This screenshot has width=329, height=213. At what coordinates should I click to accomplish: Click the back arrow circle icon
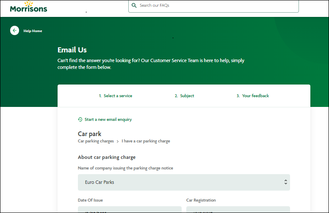coord(14,30)
